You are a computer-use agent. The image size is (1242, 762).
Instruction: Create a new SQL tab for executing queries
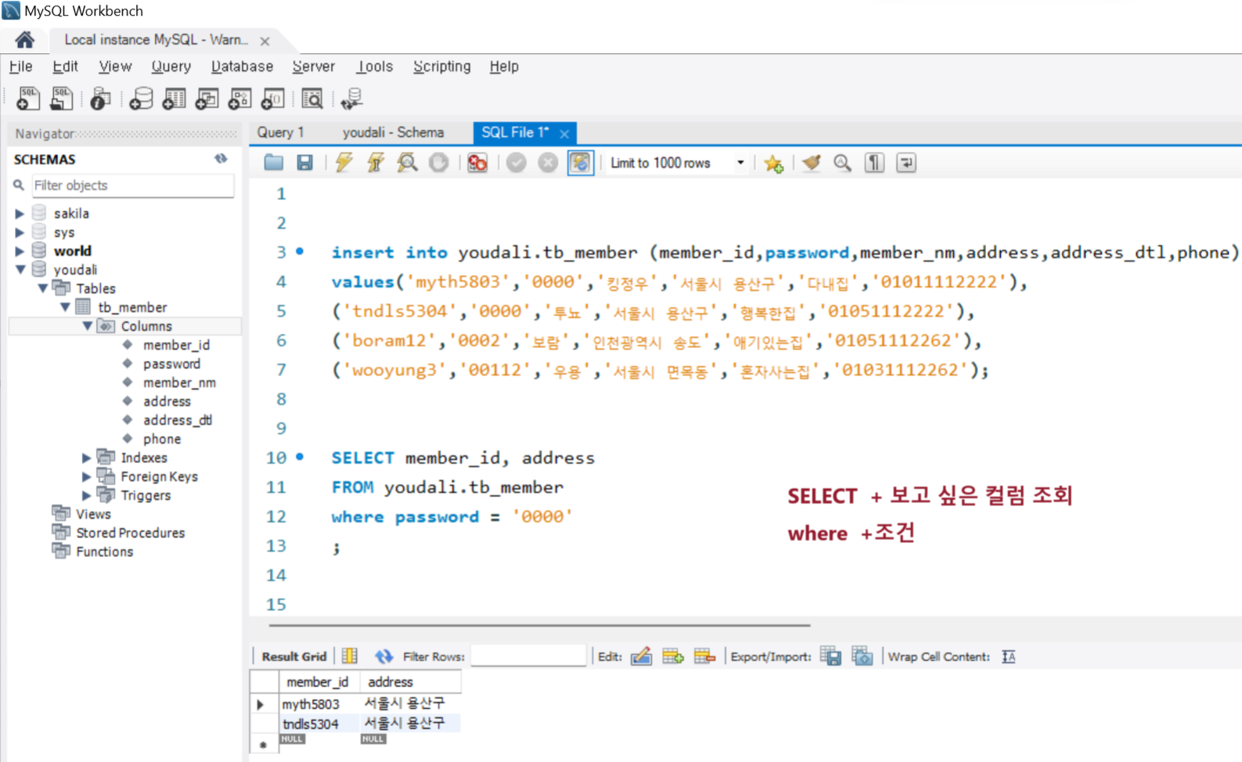point(28,99)
